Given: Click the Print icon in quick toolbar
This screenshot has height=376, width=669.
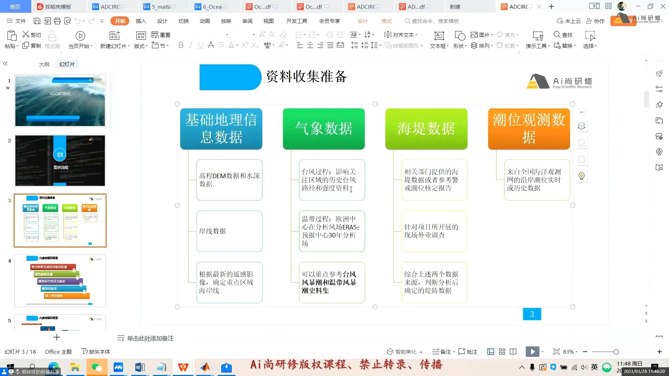Looking at the screenshot, I should 57,21.
